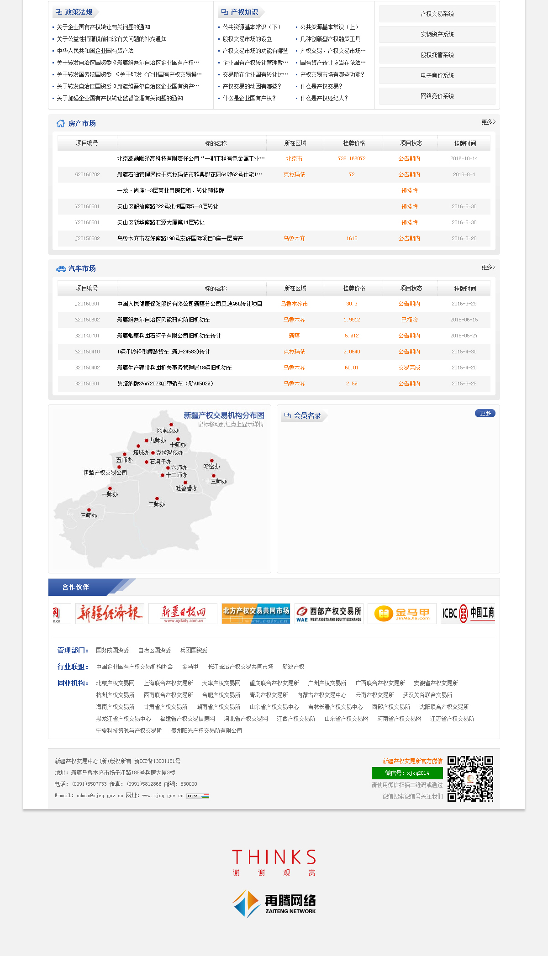Click project number J20160301
This screenshot has width=548, height=956.
pos(87,304)
